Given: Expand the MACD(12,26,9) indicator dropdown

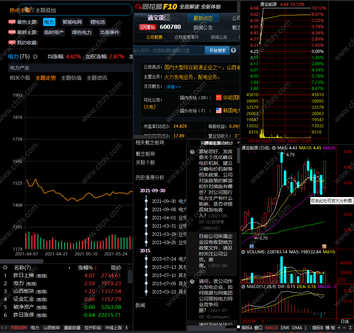Looking at the screenshot, I should 243,287.
